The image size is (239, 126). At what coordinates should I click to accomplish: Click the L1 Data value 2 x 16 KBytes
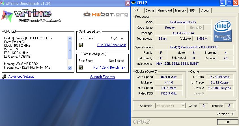pos(219,77)
